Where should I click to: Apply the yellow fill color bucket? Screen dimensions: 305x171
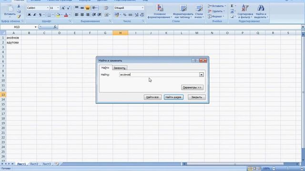pos(58,15)
